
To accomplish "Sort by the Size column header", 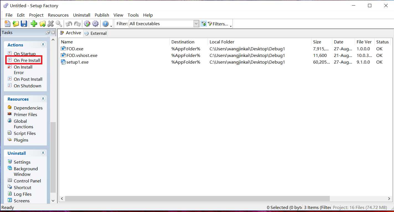I will click(322, 42).
